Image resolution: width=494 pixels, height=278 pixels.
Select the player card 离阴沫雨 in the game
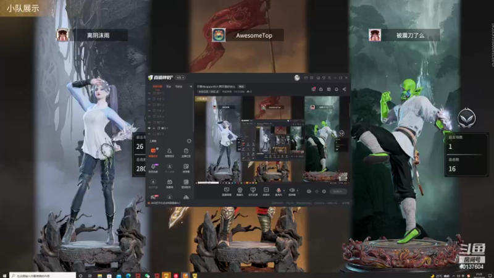click(x=91, y=35)
